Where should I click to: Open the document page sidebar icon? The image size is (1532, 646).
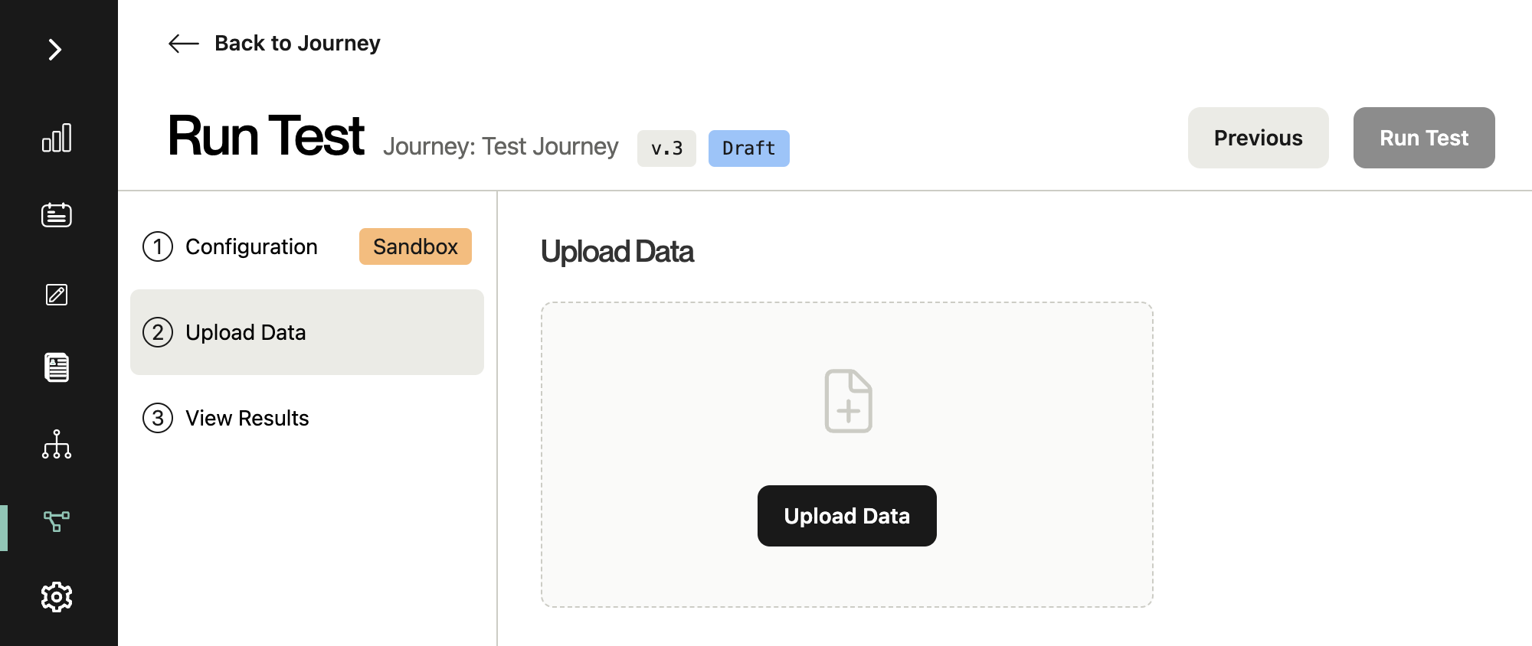57,367
